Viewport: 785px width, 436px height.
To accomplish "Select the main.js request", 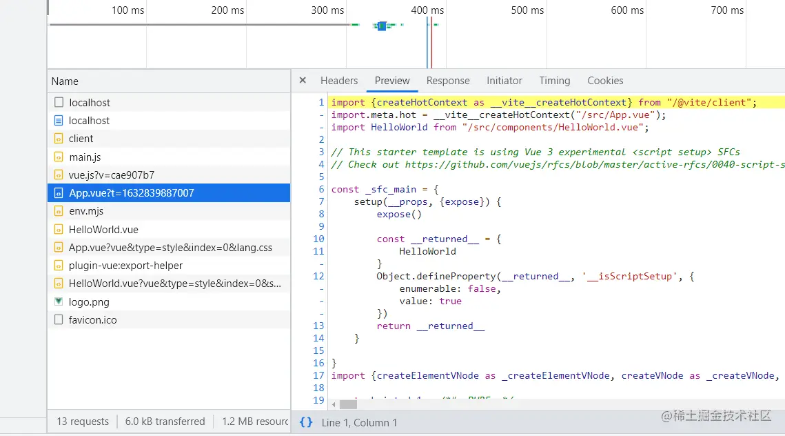I will pyautogui.click(x=170, y=157).
